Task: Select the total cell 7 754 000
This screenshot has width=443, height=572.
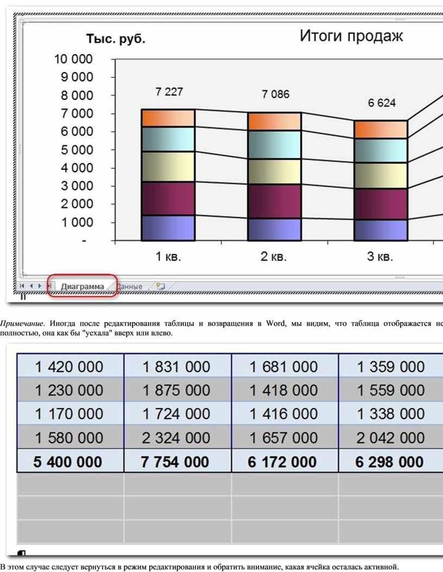Action: point(175,462)
